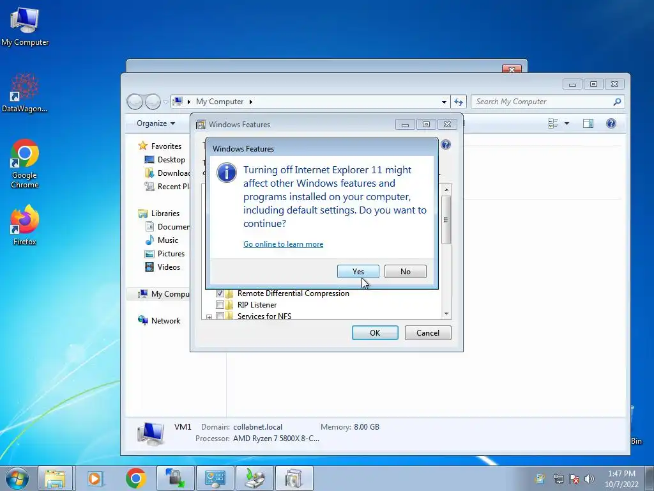The width and height of the screenshot is (654, 491).
Task: Click My Computer in the address path
Action: (x=220, y=102)
